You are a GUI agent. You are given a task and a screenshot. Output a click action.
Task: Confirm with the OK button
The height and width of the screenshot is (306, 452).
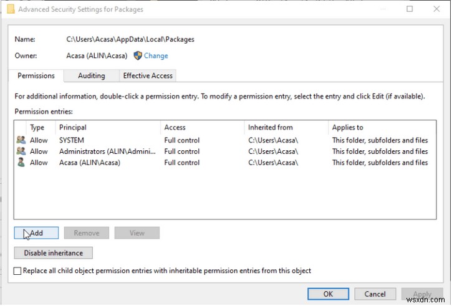coord(328,294)
